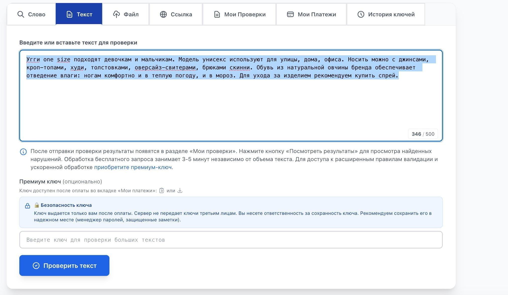Select the magnifier icon on Слово tab
This screenshot has height=295, width=508.
click(x=21, y=14)
